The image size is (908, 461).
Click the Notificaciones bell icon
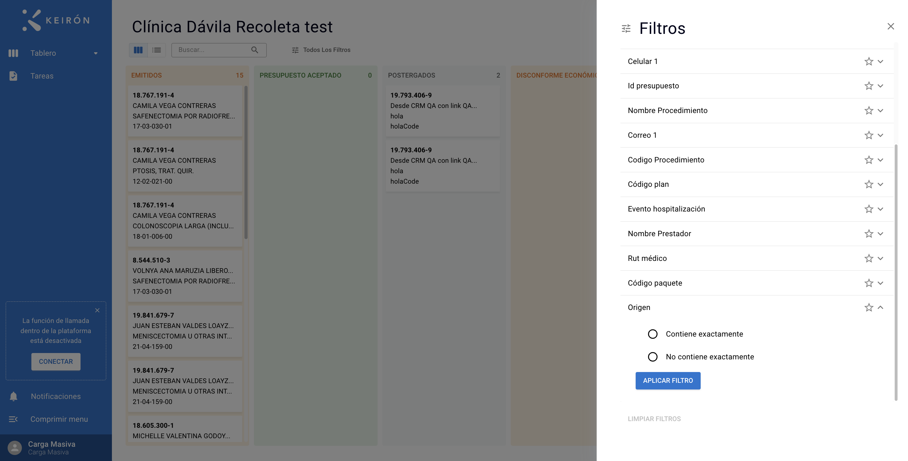tap(13, 397)
